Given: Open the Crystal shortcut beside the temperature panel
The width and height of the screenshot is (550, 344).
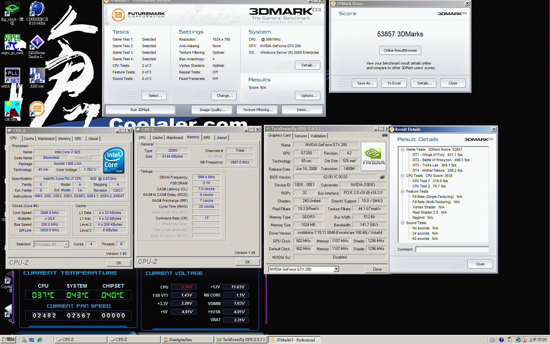Looking at the screenshot, I should pos(7,284).
